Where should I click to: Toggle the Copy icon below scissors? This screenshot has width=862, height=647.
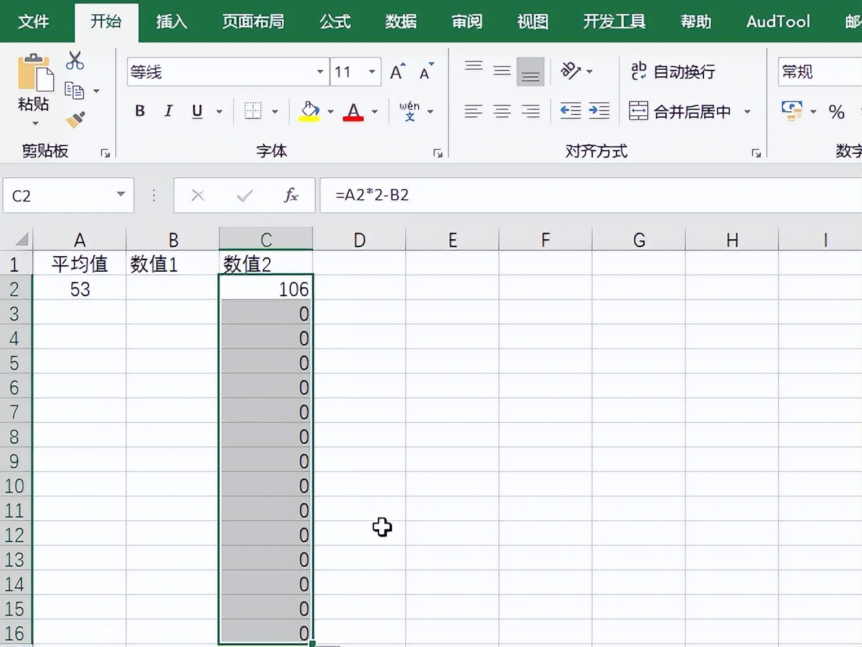(x=73, y=91)
